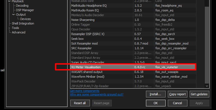Select Tools in the preferences tree
216x110 pixels.
[15, 28]
